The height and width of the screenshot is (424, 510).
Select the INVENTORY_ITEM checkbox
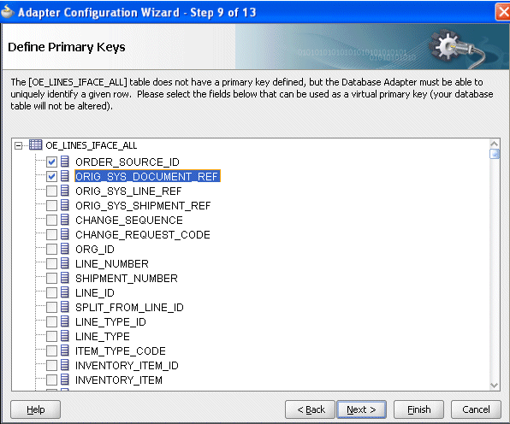51,380
